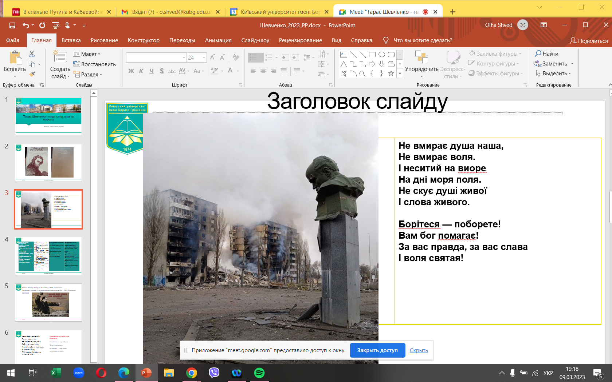
Task: Click the Format Painter brush icon
Action: [x=32, y=74]
